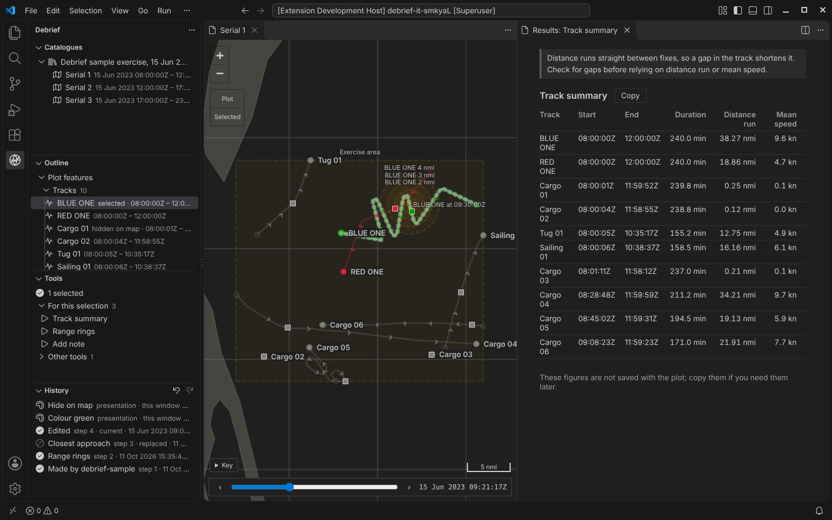Click the time slider handle
The image size is (832, 520).
[289, 487]
